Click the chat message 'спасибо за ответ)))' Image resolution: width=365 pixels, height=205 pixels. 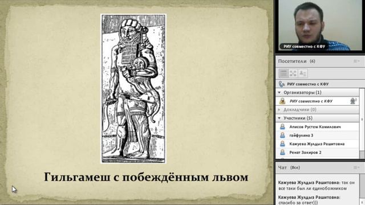[309, 200]
